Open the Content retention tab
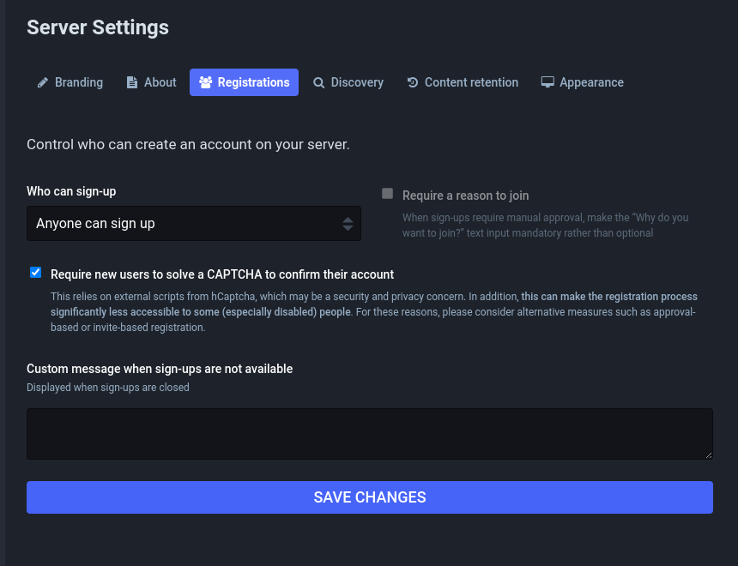Image resolution: width=738 pixels, height=566 pixels. tap(463, 82)
